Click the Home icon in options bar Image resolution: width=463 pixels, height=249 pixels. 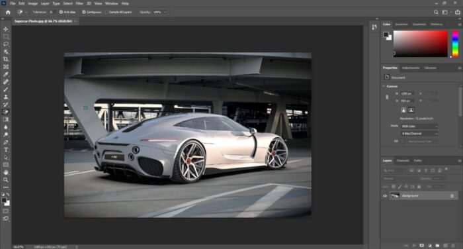(x=8, y=12)
